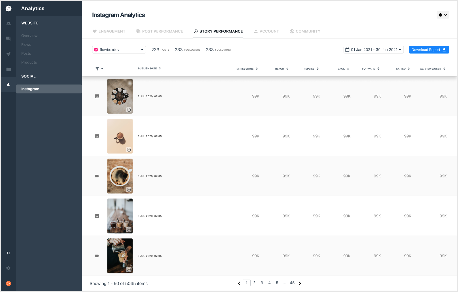Open the Post Performance tab
The height and width of the screenshot is (292, 458).
point(159,31)
